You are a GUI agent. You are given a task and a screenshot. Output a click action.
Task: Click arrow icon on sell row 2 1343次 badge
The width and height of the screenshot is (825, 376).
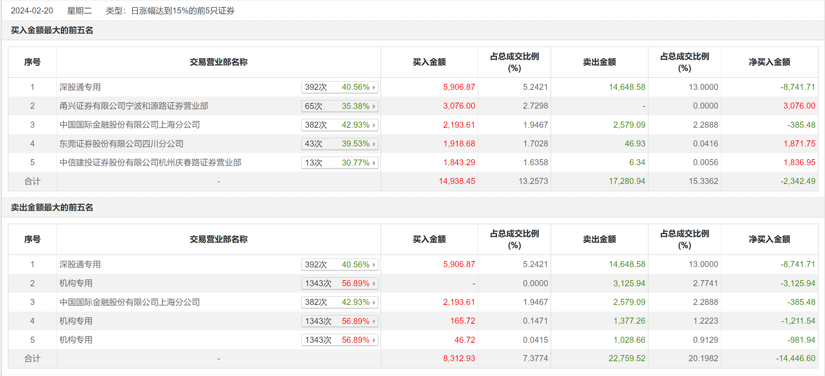pos(374,284)
